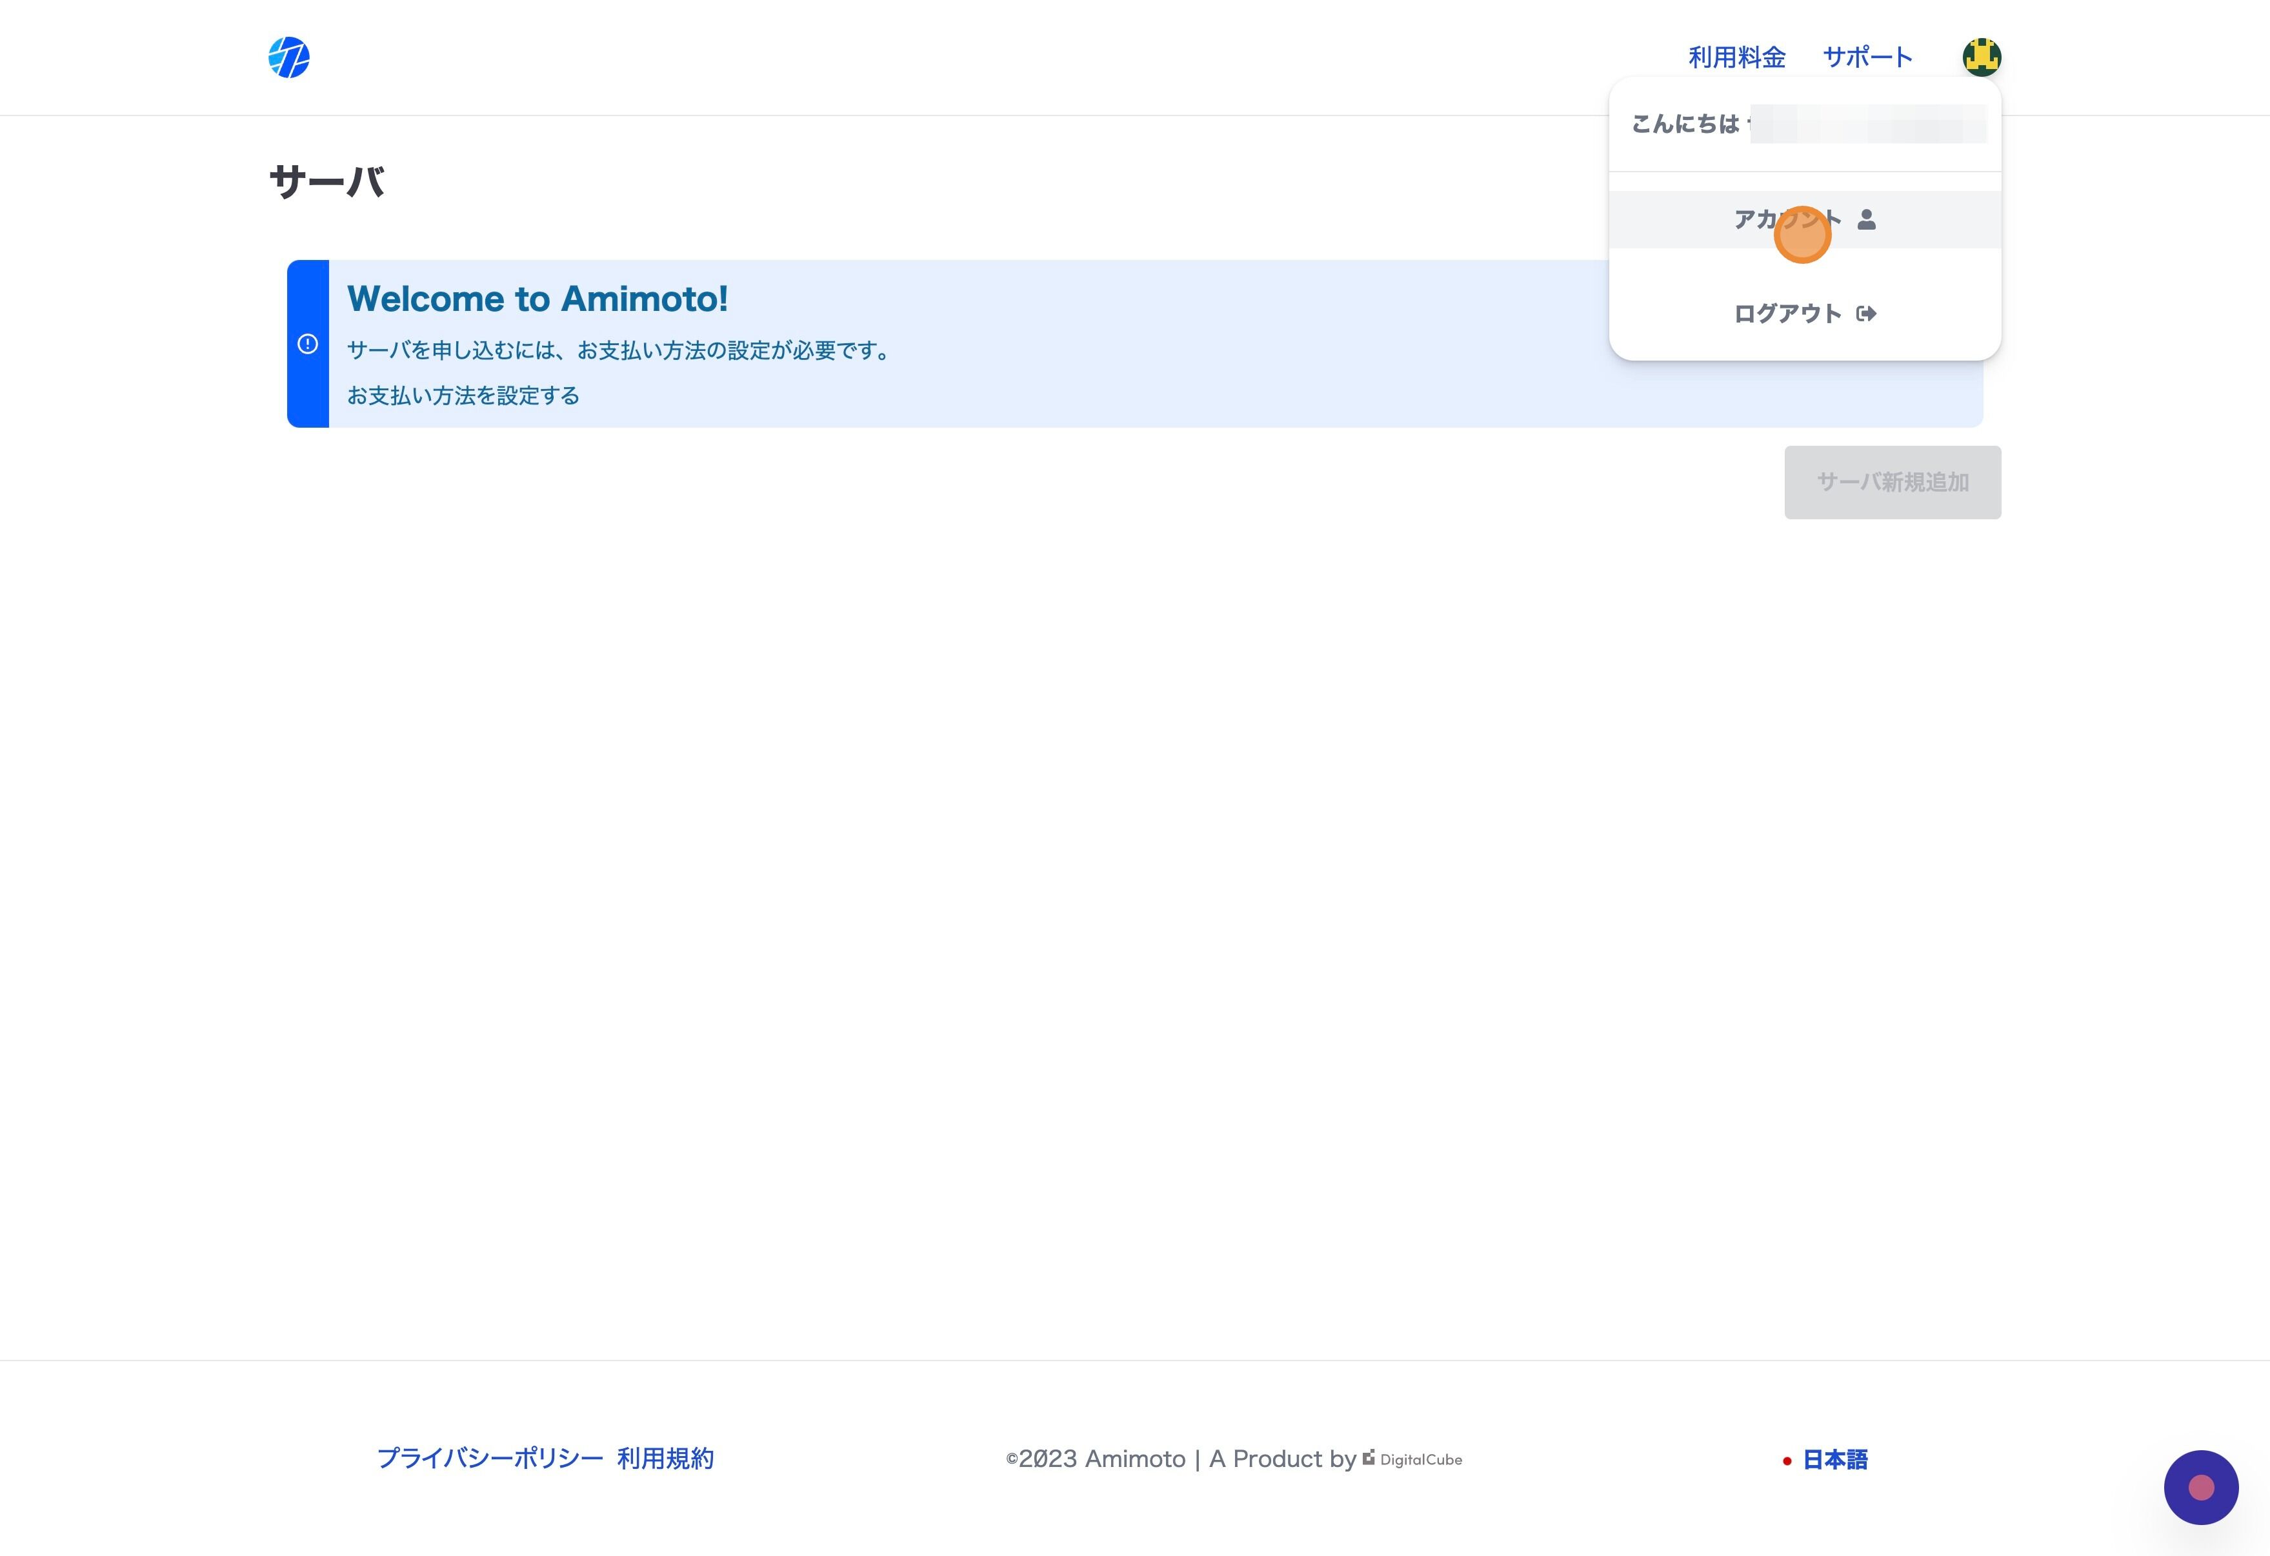
Task: Select アカウント from the user menu
Action: [x=1804, y=220]
